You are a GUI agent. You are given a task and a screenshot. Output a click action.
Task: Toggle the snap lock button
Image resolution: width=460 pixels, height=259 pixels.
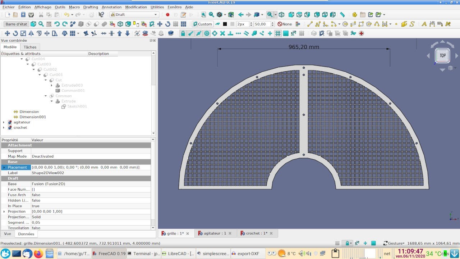pyautogui.click(x=183, y=33)
